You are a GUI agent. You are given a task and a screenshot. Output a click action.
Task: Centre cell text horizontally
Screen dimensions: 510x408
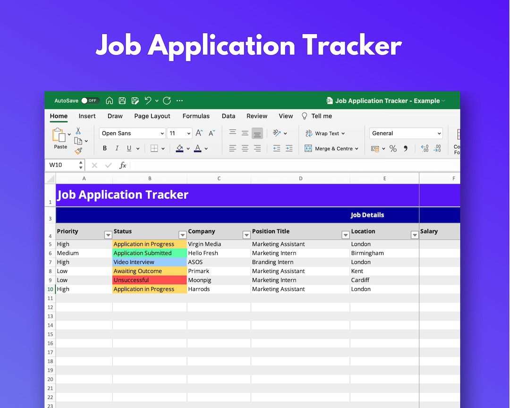point(245,148)
